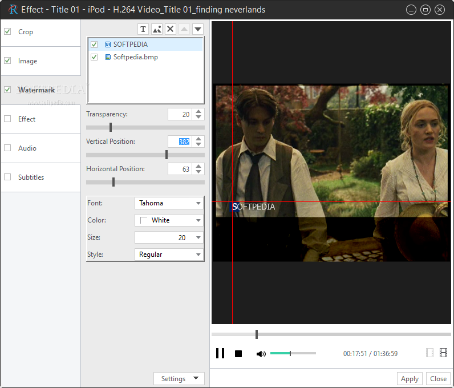Image resolution: width=454 pixels, height=388 pixels.
Task: Open the Settings dropdown button
Action: pyautogui.click(x=179, y=379)
